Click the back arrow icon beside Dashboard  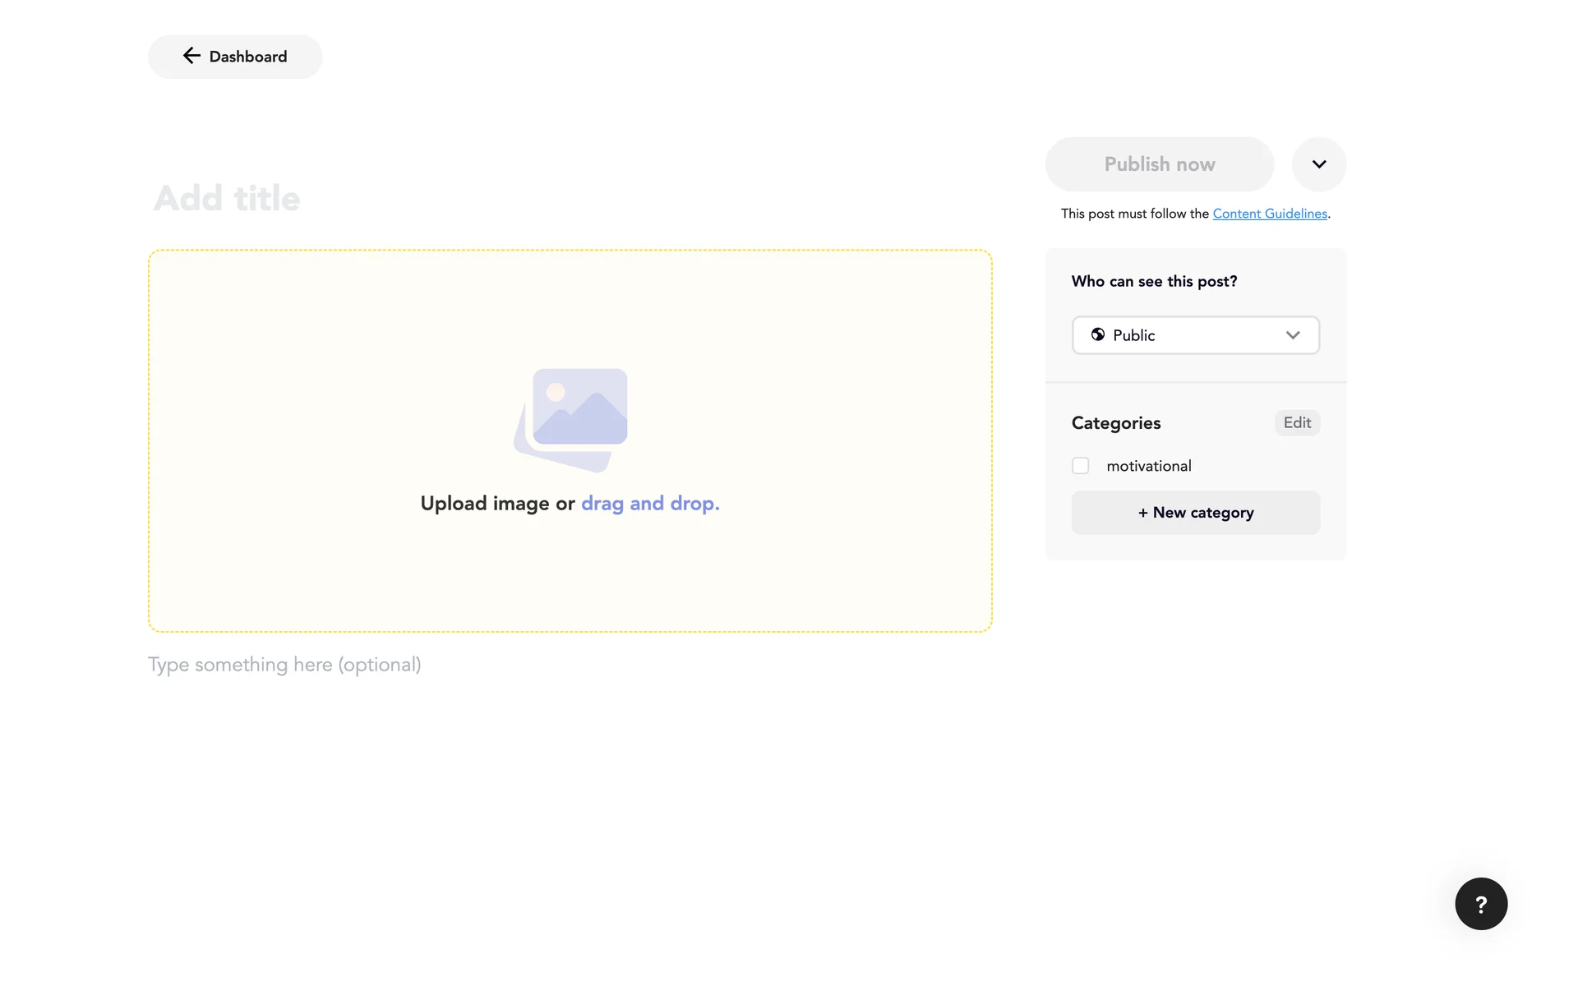pos(191,56)
